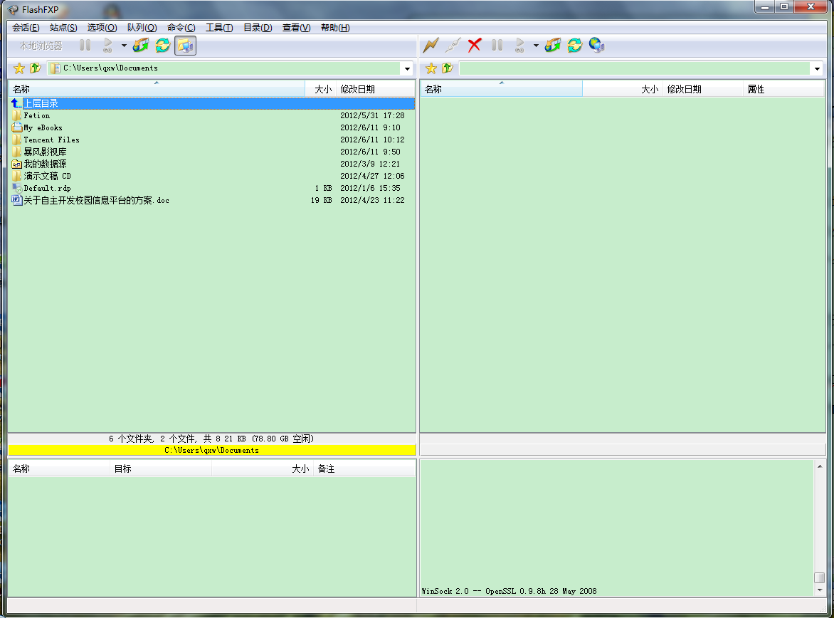Click the 2012/5/31 17:28 date of Fetion
This screenshot has height=618, width=834.
point(372,115)
